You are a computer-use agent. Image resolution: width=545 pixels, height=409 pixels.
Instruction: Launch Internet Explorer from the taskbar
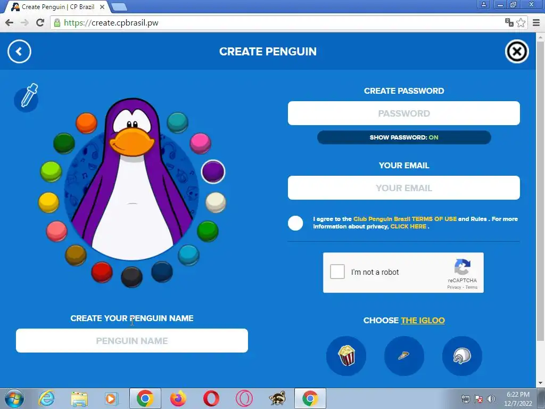47,398
